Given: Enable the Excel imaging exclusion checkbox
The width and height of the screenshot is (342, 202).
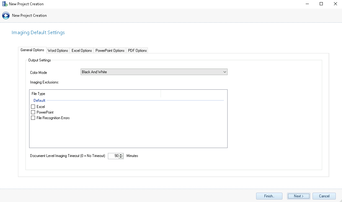Looking at the screenshot, I should 33,107.
